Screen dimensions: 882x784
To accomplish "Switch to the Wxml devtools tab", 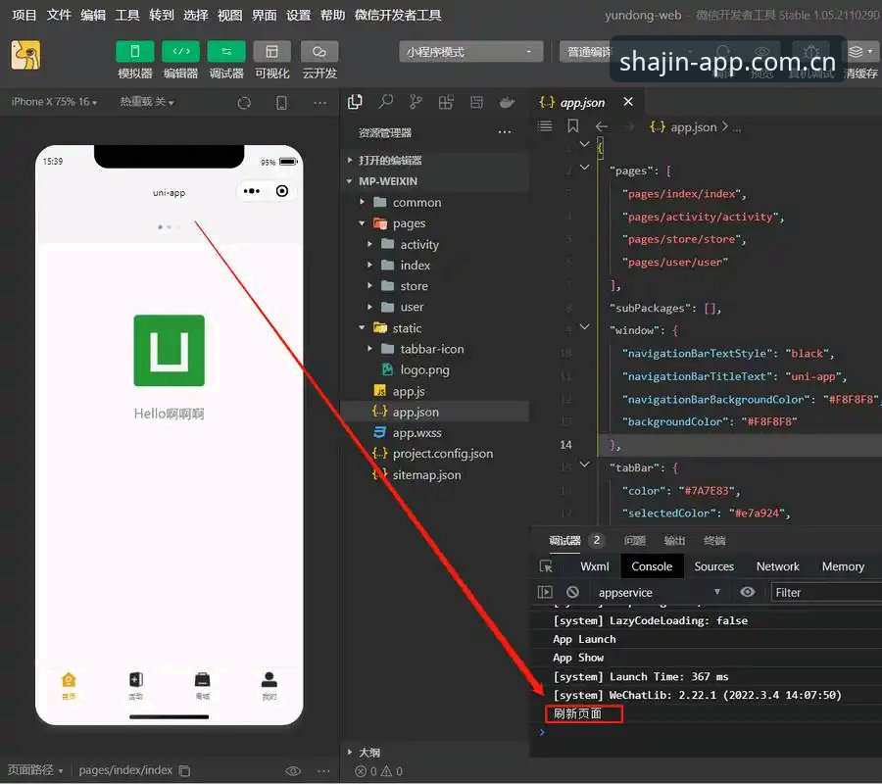I will click(595, 566).
